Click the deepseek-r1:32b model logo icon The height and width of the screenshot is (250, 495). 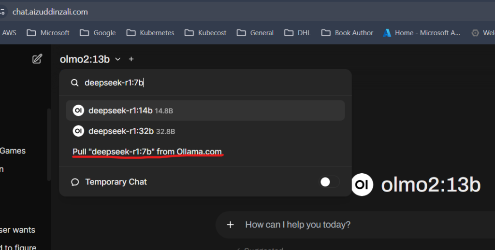click(78, 131)
